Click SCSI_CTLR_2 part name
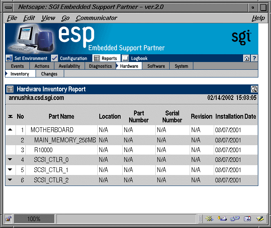This screenshot has height=228, width=271. click(51, 180)
